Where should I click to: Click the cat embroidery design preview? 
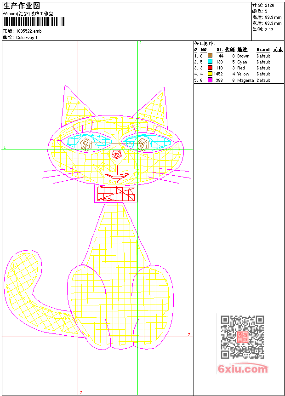97,217
